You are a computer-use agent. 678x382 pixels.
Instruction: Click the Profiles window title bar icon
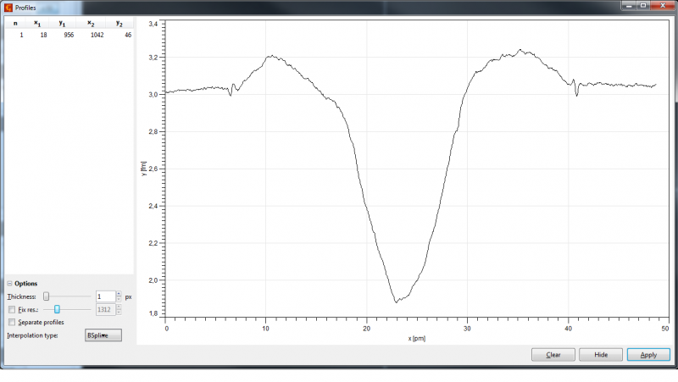(8, 7)
